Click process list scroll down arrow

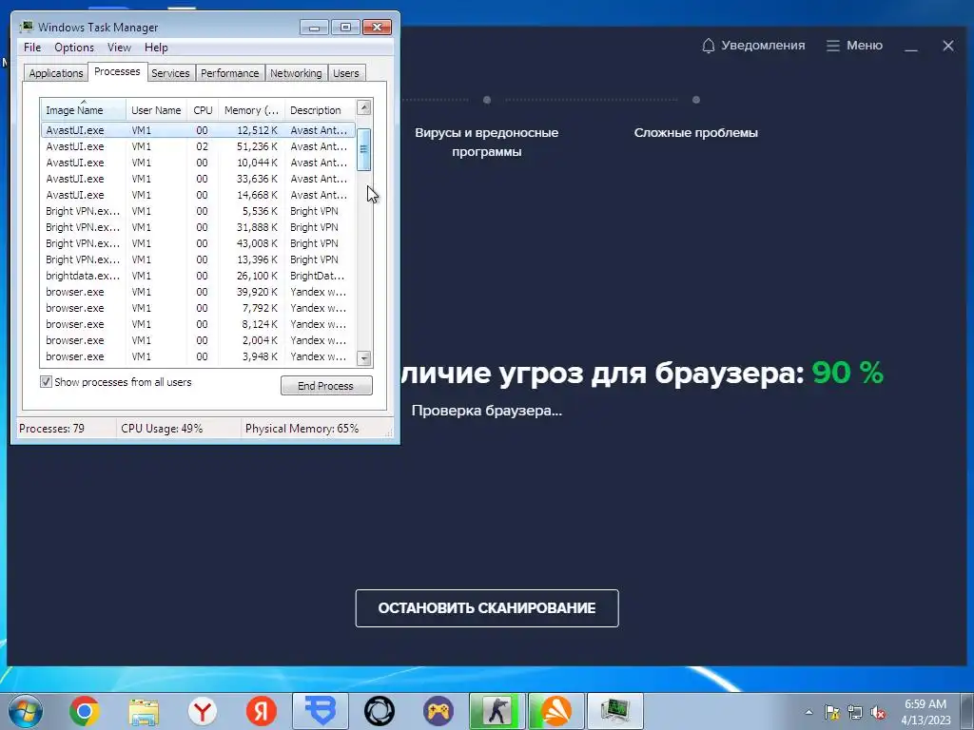[364, 358]
